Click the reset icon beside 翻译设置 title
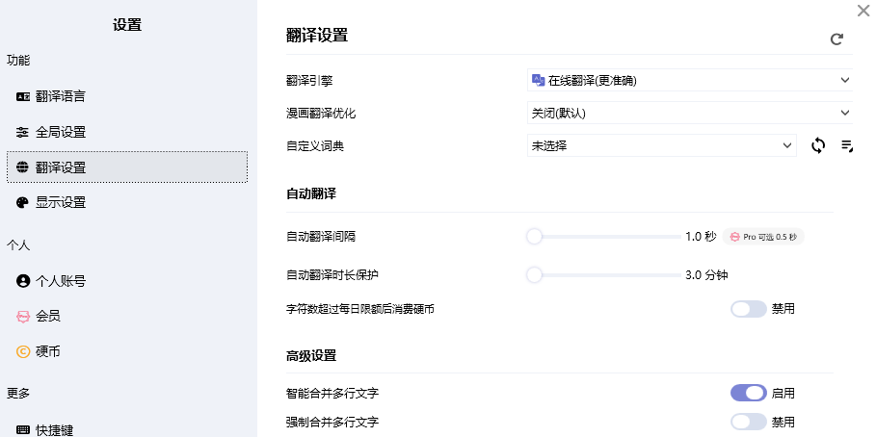The image size is (876, 437). tap(836, 39)
